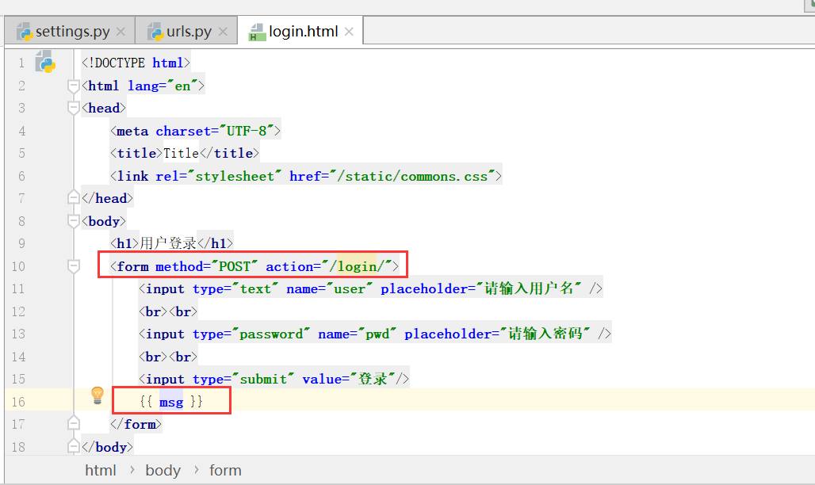This screenshot has height=485, width=815.
Task: Click the type="password" attribute
Action: pos(251,334)
